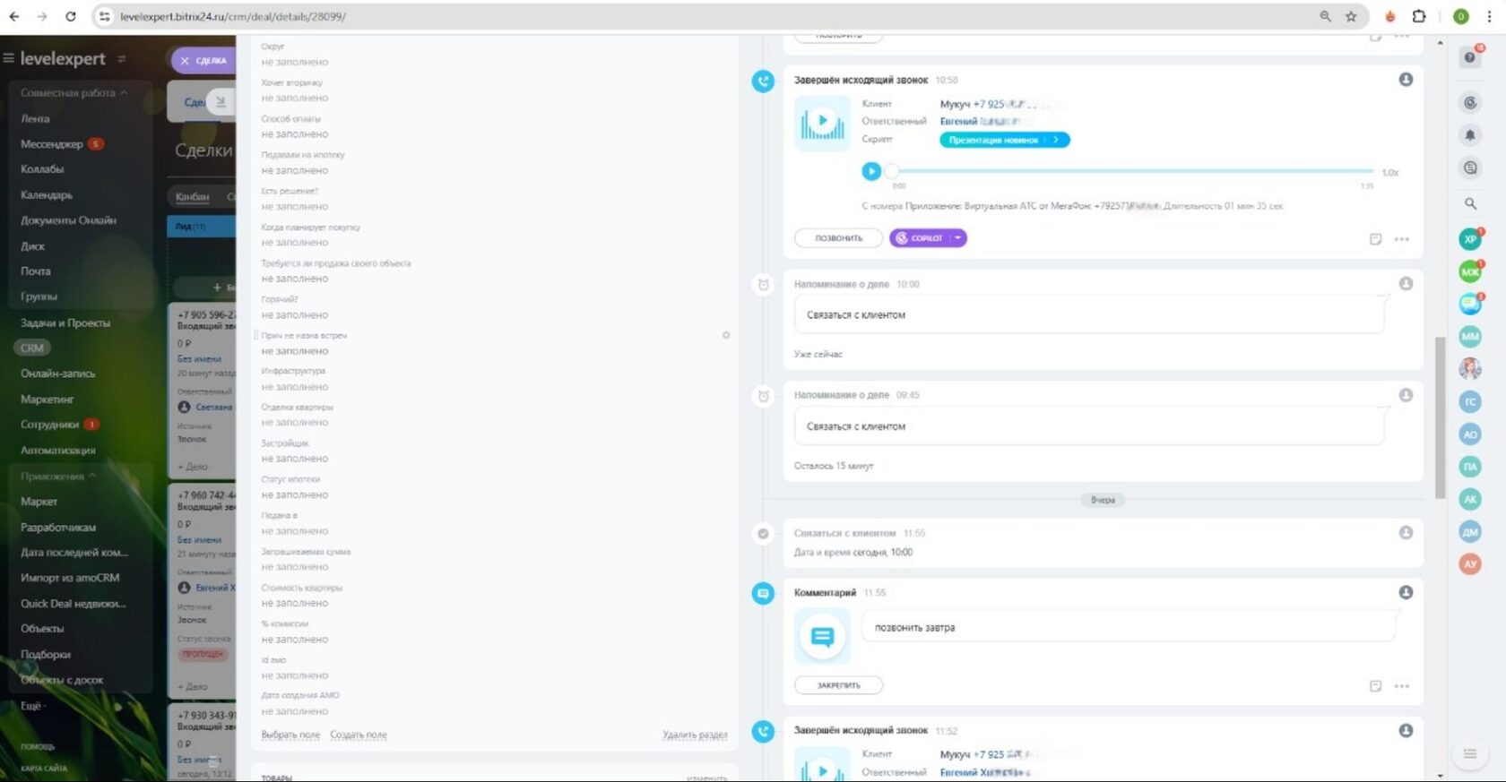Mark the 'Связаться с клиентом' task completed checkmark
Image resolution: width=1506 pixels, height=782 pixels.
[763, 534]
